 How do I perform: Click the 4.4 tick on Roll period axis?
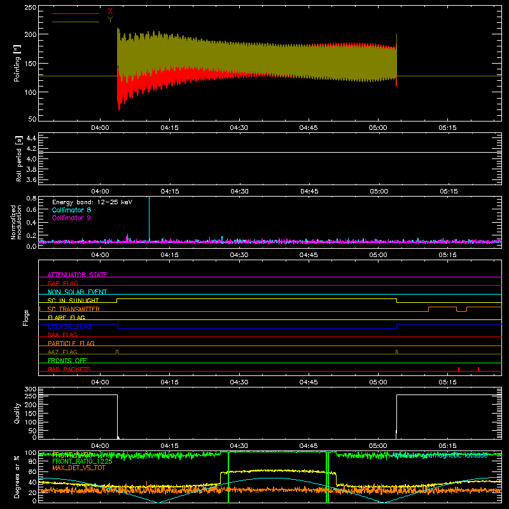[x=31, y=138]
